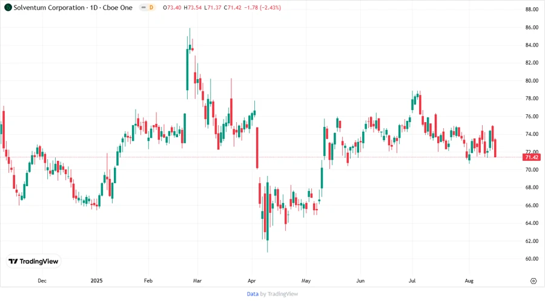
Task: Click the 70.00 price axis label
Action: tap(532, 170)
